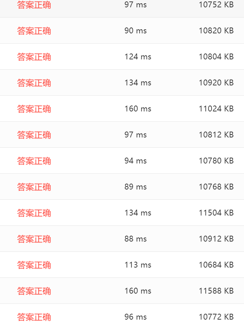
Task: Click 答案正确 in the 90 ms row
Action: pos(34,31)
